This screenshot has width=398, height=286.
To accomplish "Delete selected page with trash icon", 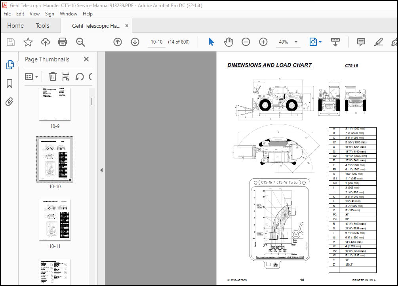I will pyautogui.click(x=53, y=76).
